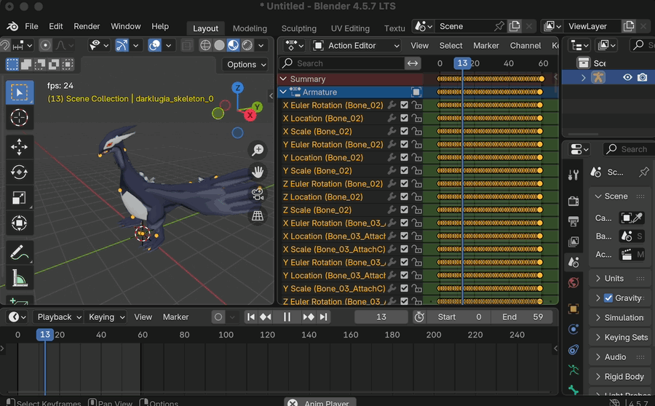Screen dimensions: 655x406
Task: Select wireframe viewport shading
Action: (x=205, y=45)
